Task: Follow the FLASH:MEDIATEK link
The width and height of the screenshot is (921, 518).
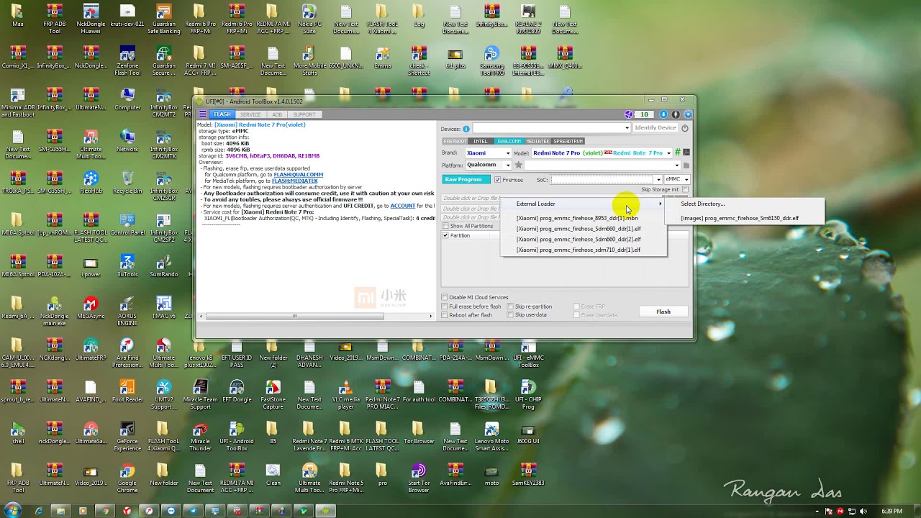Action: (x=295, y=181)
